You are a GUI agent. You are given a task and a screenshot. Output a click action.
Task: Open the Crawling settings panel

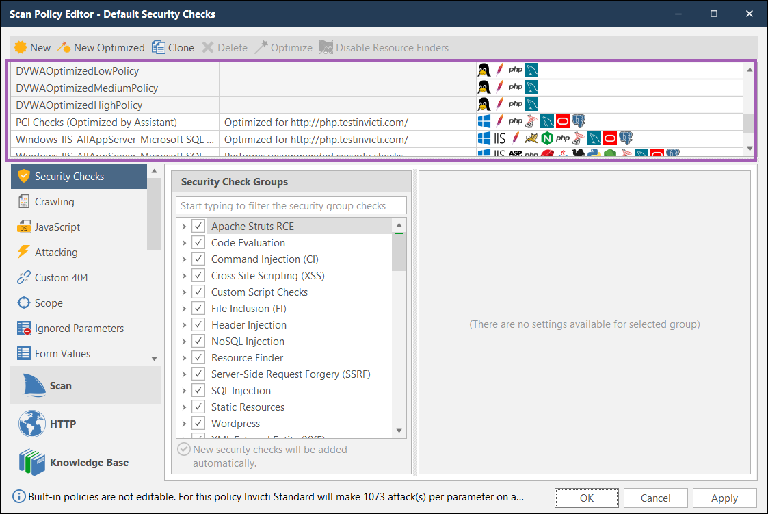(52, 201)
